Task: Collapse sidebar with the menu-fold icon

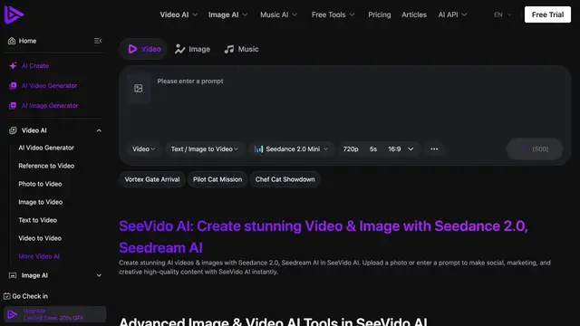Action: tap(98, 41)
